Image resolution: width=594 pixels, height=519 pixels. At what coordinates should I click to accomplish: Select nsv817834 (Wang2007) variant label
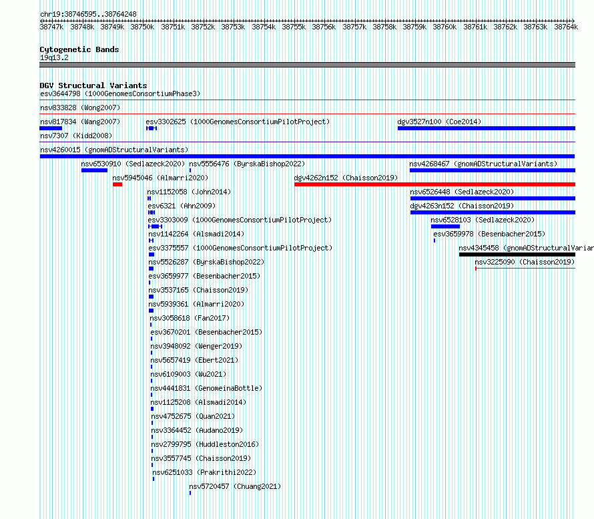(x=80, y=122)
